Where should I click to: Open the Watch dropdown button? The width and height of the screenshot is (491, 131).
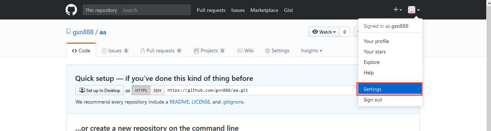click(x=324, y=32)
